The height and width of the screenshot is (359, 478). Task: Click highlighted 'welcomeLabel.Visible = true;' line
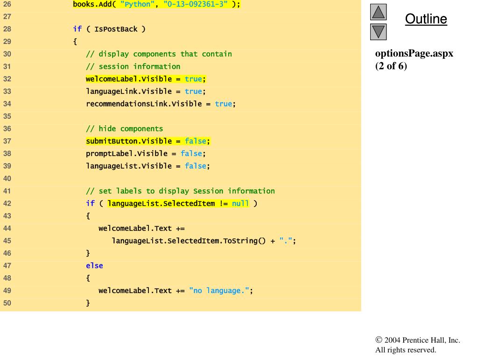point(146,79)
